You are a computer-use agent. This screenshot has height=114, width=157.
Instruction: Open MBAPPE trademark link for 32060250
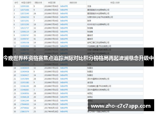coord(64,17)
